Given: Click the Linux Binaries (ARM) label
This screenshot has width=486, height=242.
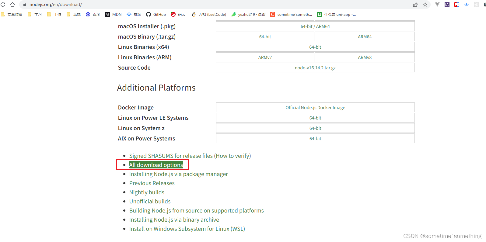Looking at the screenshot, I should coord(145,57).
